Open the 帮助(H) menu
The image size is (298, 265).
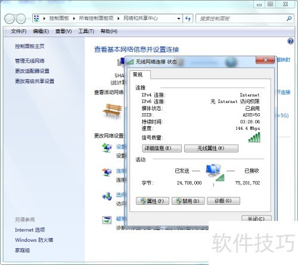point(109,31)
